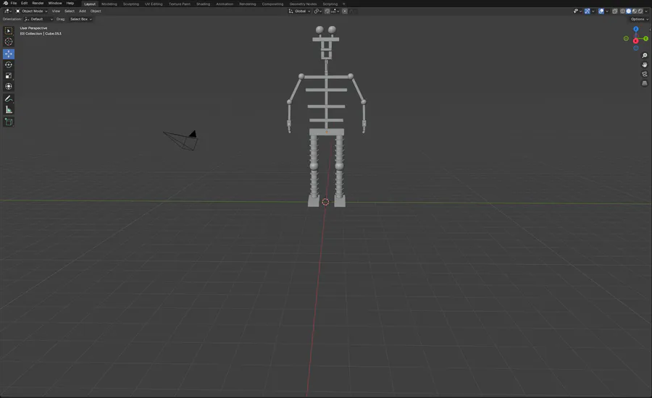Click the zoom view magnifier icon
652x398 pixels.
[645, 56]
